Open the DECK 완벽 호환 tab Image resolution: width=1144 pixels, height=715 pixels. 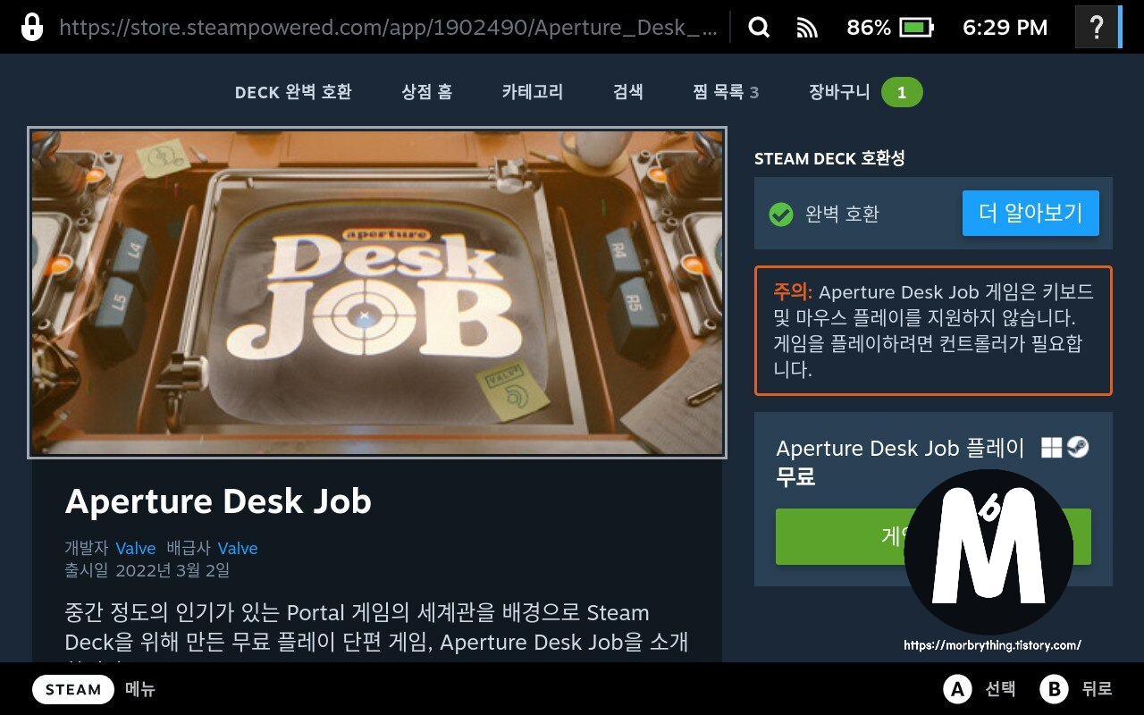[293, 92]
